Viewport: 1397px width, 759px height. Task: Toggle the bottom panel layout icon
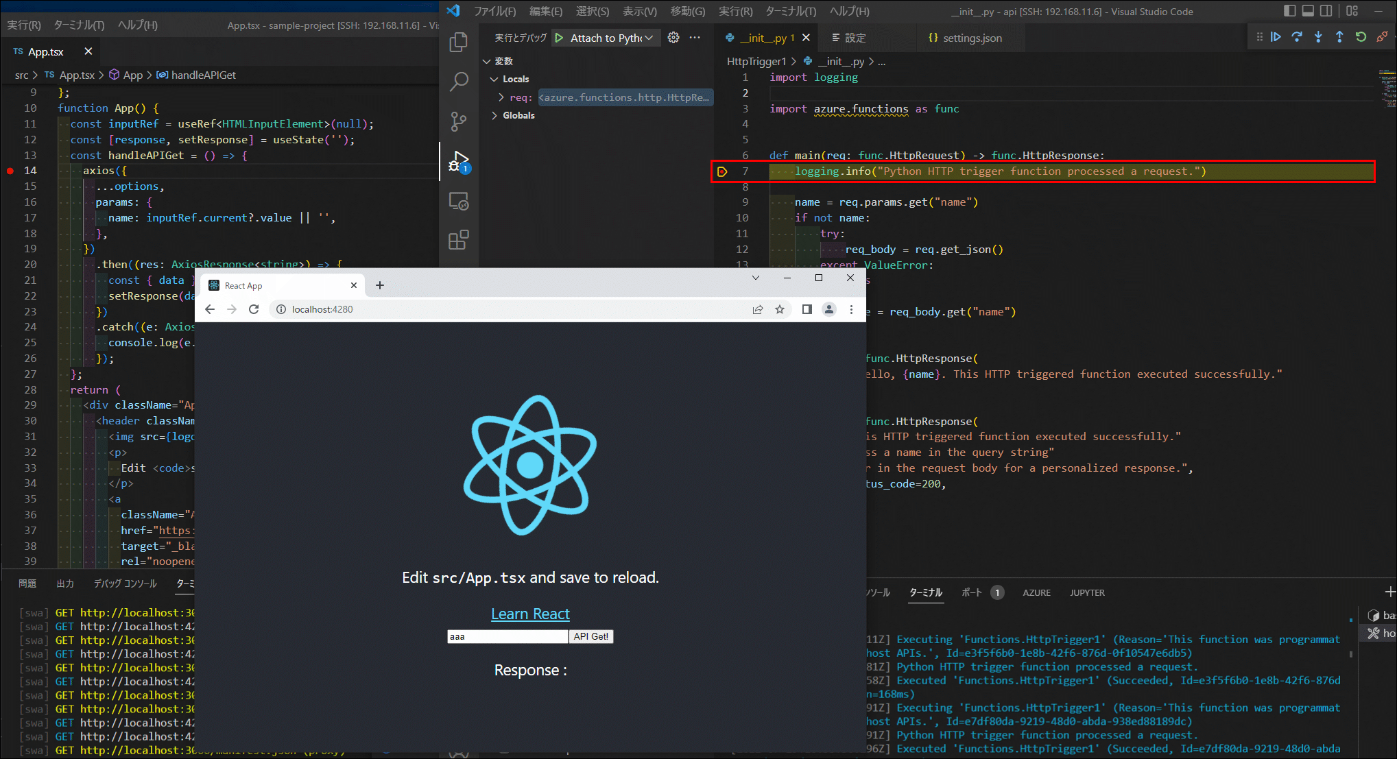[x=1308, y=11]
